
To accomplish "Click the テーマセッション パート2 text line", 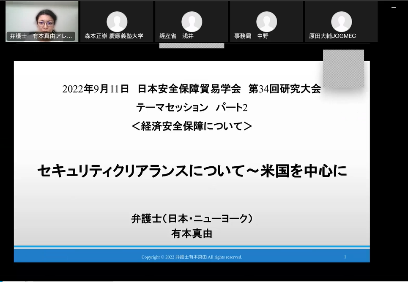I will (192, 108).
